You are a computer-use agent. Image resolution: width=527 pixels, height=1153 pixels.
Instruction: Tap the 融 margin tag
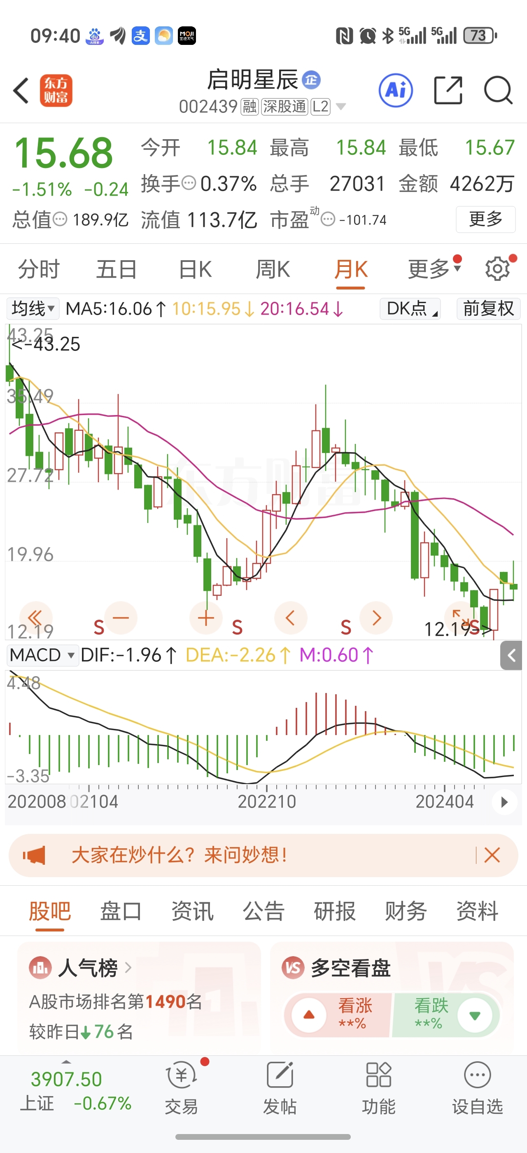pyautogui.click(x=250, y=107)
